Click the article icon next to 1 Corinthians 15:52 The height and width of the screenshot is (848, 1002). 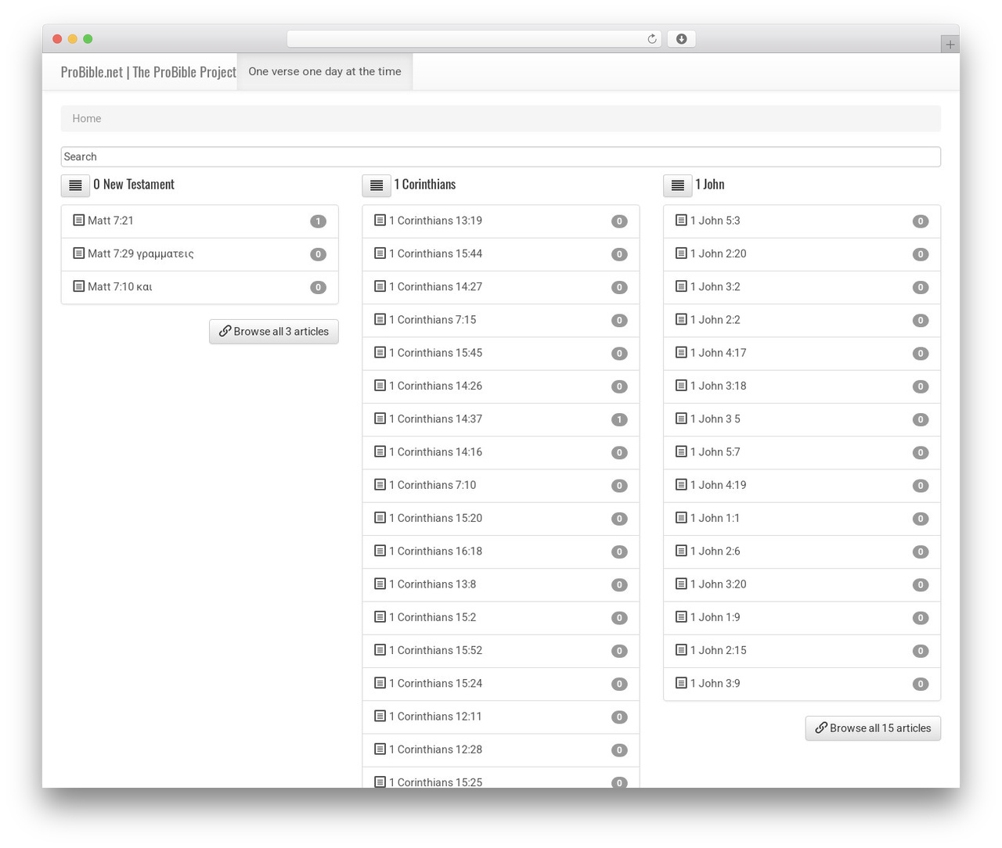(x=380, y=650)
